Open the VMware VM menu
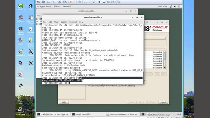210x118 pixels. (x=54, y=2)
